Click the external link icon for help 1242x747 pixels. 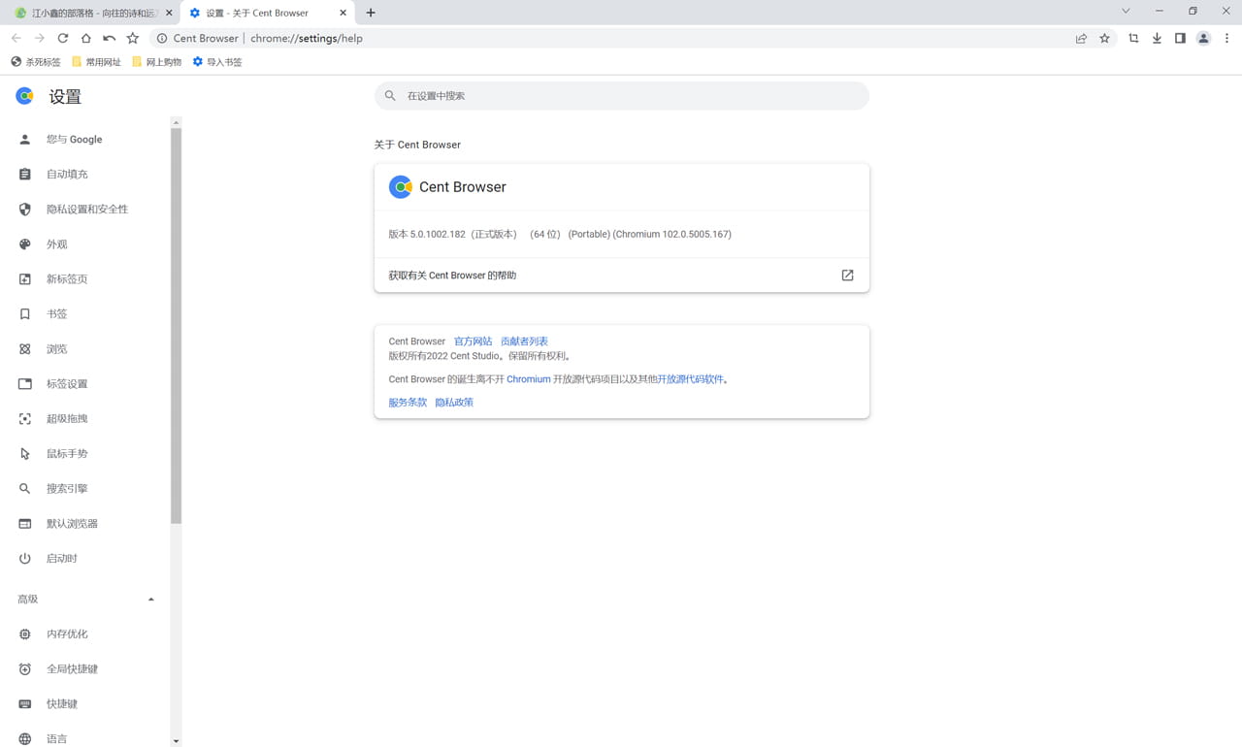point(847,276)
